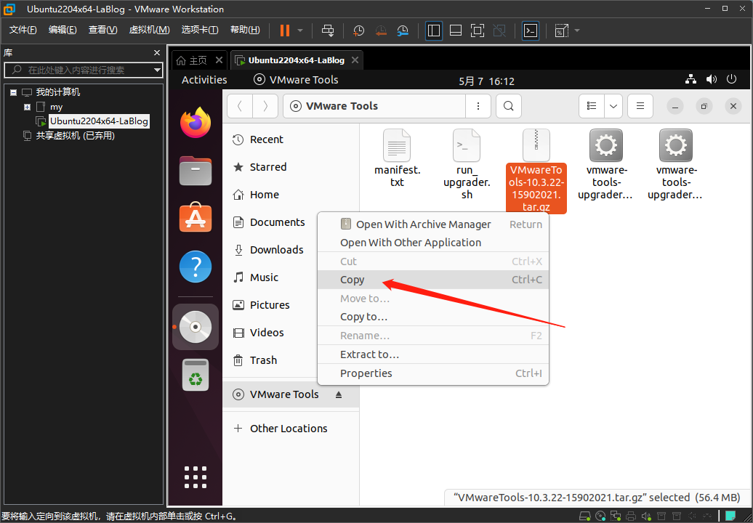Open the Help app from the dock
The width and height of the screenshot is (753, 523).
(196, 267)
